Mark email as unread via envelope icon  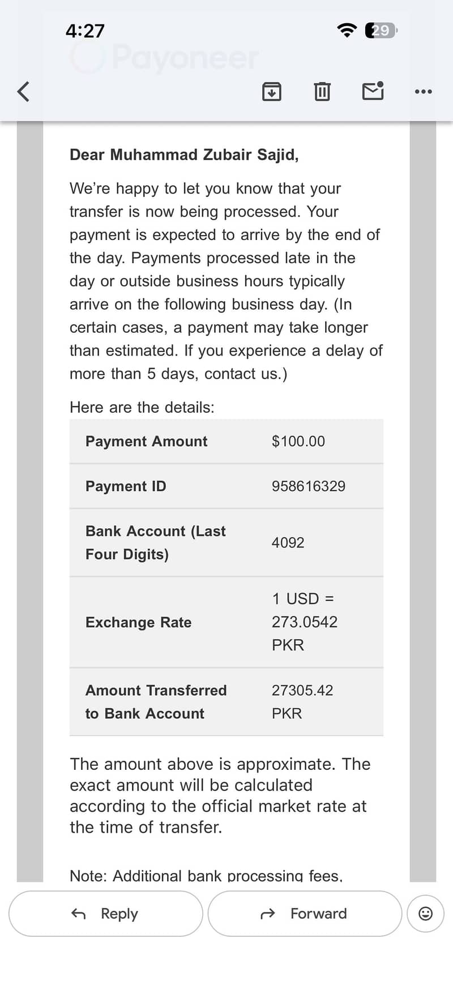tap(373, 91)
